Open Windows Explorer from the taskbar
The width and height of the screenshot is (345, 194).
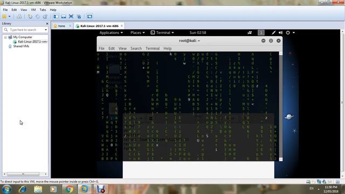click(x=38, y=189)
